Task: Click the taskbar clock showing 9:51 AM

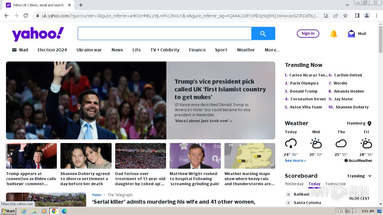Action: point(368,211)
